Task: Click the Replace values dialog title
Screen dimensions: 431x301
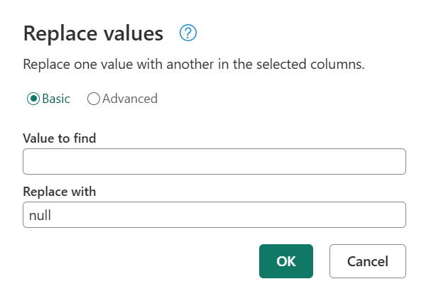Action: [94, 33]
